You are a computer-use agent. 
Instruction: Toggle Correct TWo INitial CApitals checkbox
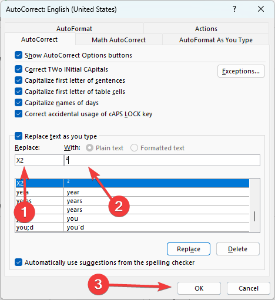(18, 69)
